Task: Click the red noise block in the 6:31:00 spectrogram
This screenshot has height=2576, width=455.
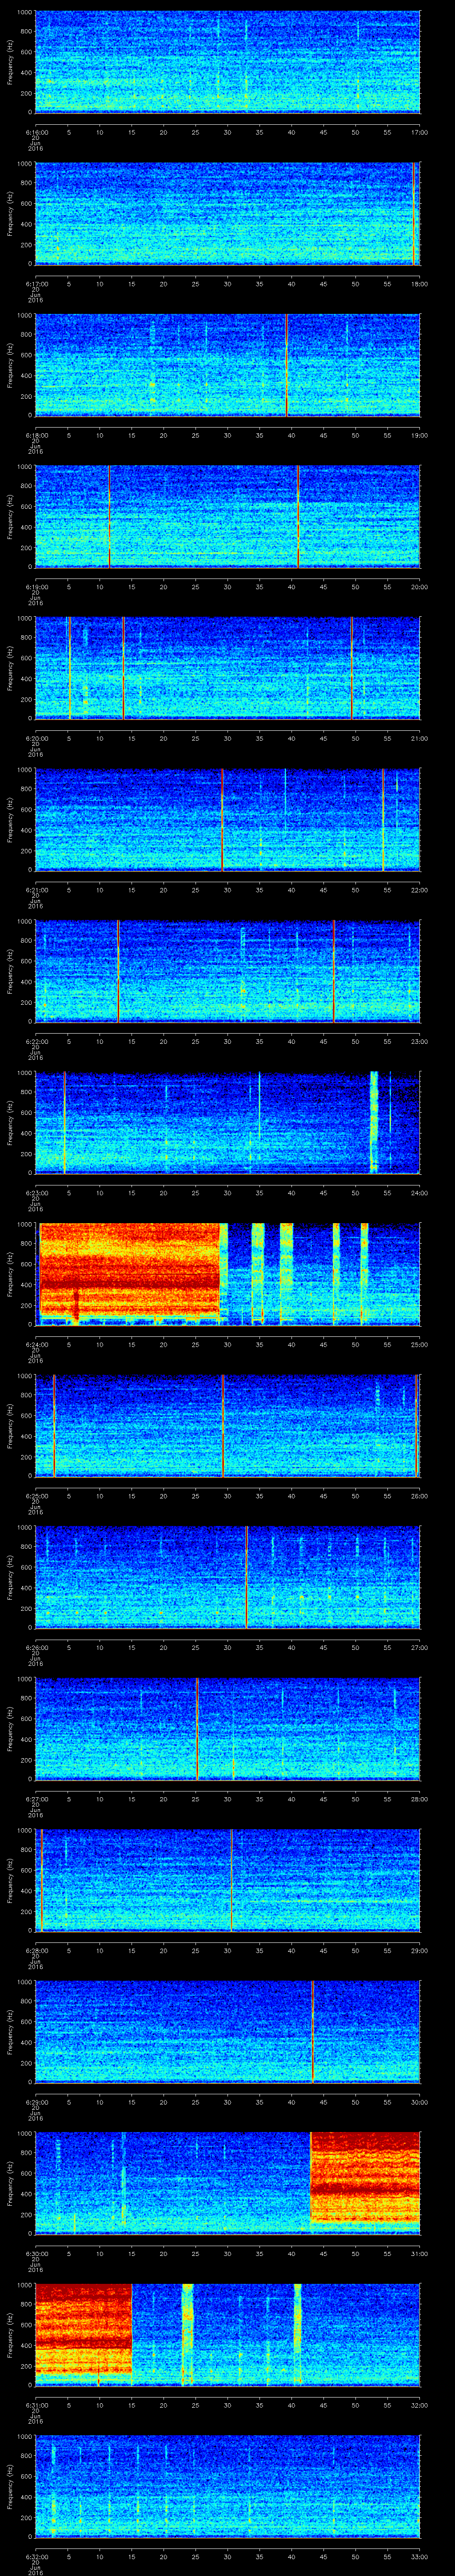Action: point(84,2331)
